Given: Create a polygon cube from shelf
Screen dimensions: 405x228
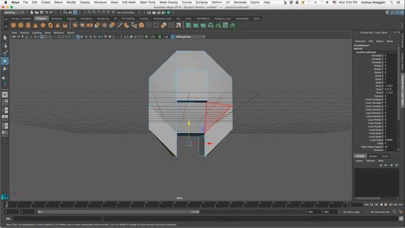Looking at the screenshot, I should 21,25.
